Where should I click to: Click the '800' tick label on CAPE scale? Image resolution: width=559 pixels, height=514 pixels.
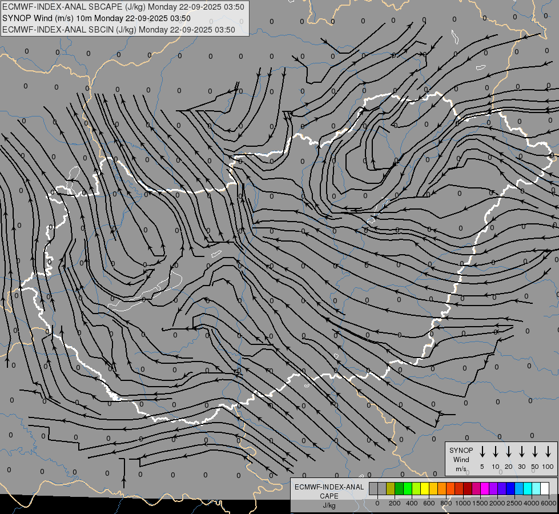pyautogui.click(x=446, y=503)
